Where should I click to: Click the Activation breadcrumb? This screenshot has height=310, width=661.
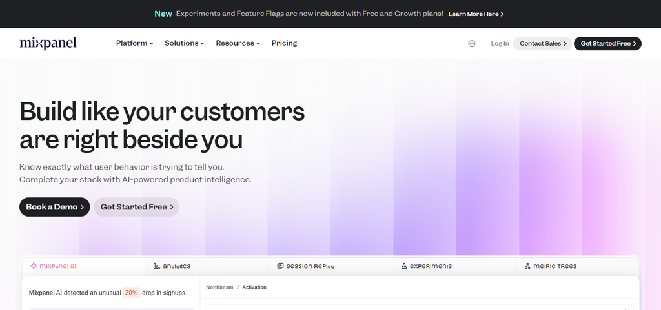point(254,287)
